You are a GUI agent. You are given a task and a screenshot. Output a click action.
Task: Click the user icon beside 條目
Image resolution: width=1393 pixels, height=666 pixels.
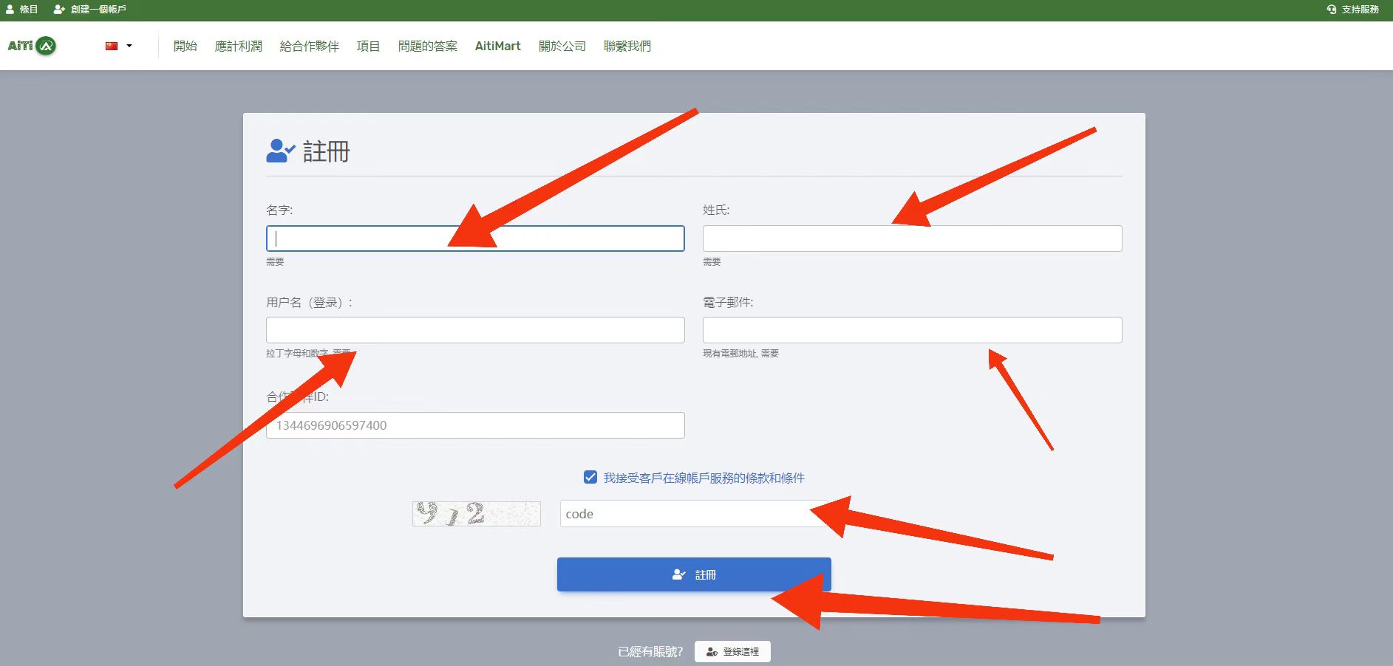tap(8, 10)
